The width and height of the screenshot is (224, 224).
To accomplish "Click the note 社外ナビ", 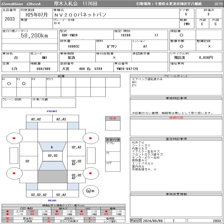I will tap(138, 143).
